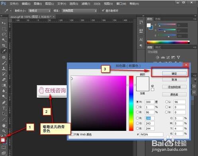Select the Rectangular Marquee tool
This screenshot has height=156, width=198.
click(x=4, y=28)
